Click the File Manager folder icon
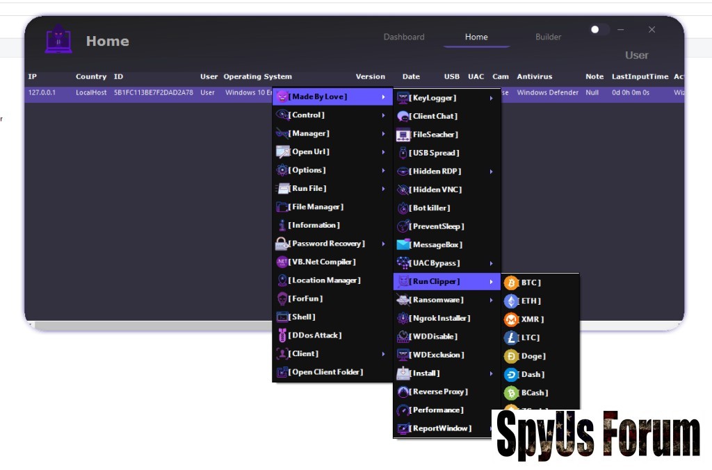Image resolution: width=712 pixels, height=470 pixels. (282, 207)
